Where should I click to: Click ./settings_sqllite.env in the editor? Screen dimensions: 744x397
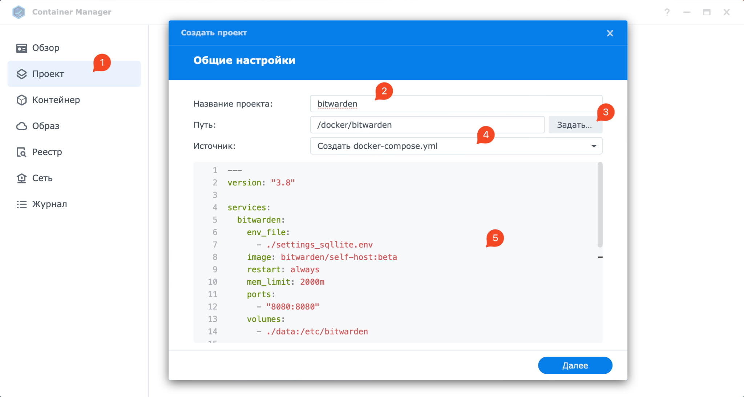(319, 245)
